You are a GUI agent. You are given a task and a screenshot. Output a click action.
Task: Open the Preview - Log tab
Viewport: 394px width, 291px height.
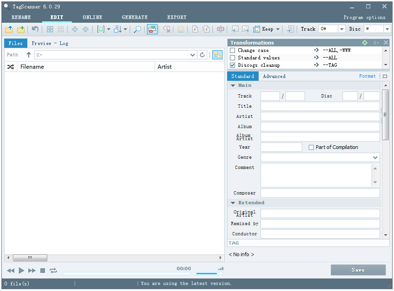click(50, 44)
